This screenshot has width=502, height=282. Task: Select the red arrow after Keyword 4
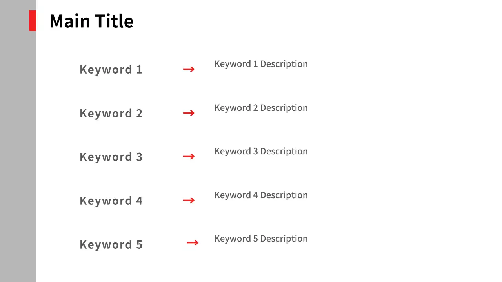(189, 201)
